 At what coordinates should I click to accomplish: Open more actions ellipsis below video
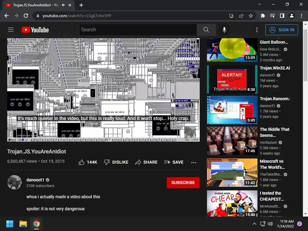point(194,162)
